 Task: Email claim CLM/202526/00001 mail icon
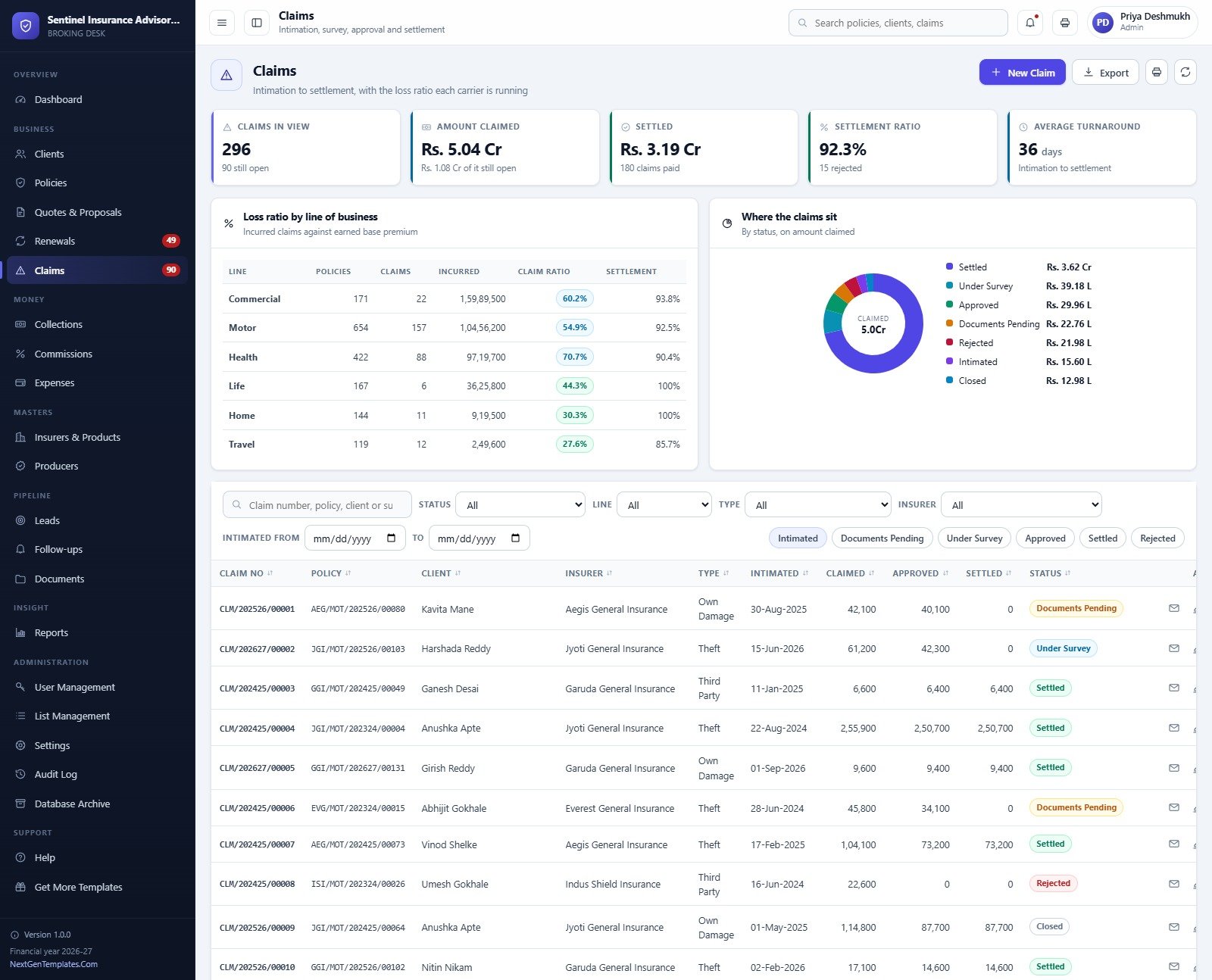click(x=1174, y=608)
